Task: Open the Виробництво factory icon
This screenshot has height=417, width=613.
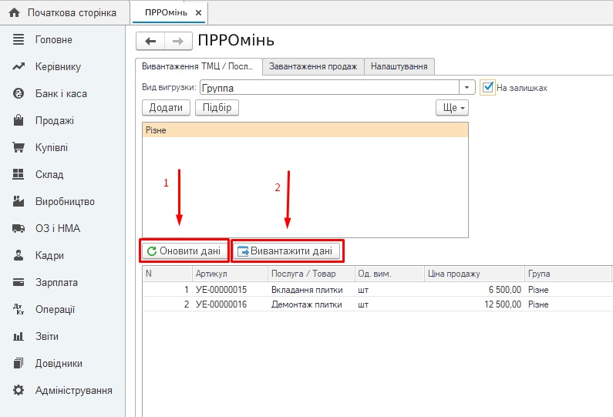Action: (x=19, y=201)
